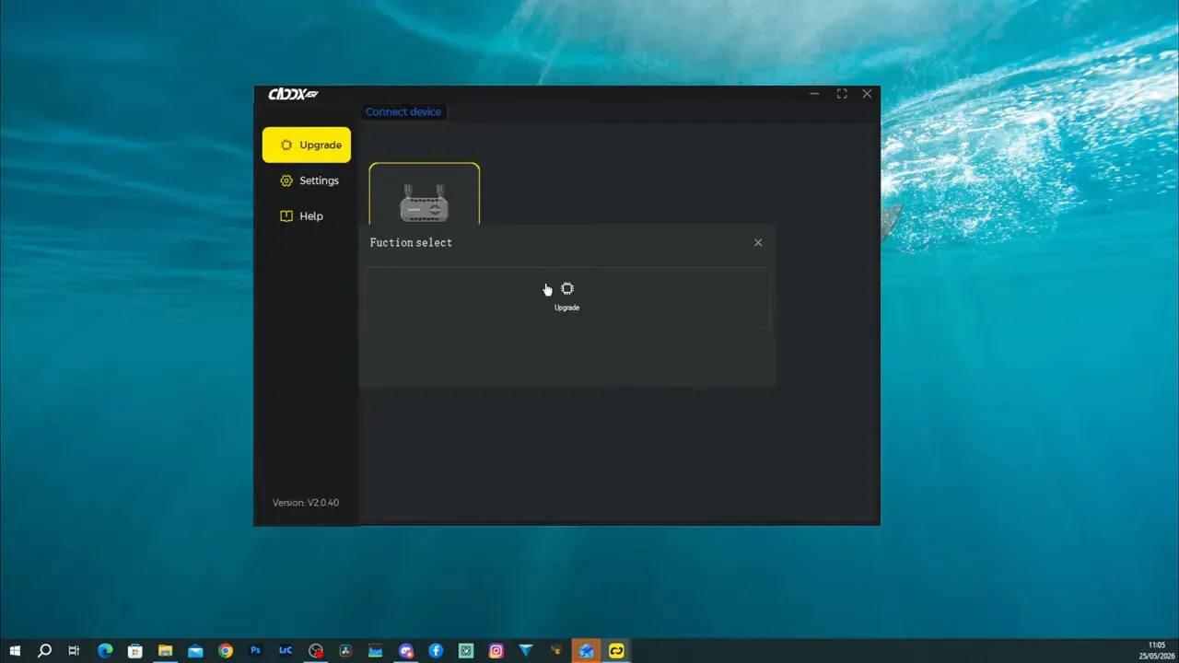Viewport: 1179px width, 663px height.
Task: Click the Fuction select dialog title
Action: click(x=411, y=242)
